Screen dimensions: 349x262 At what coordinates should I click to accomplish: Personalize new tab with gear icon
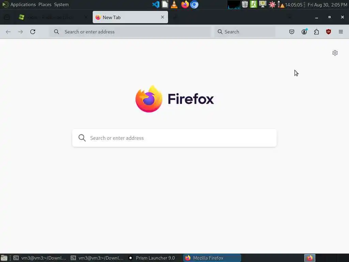335,53
